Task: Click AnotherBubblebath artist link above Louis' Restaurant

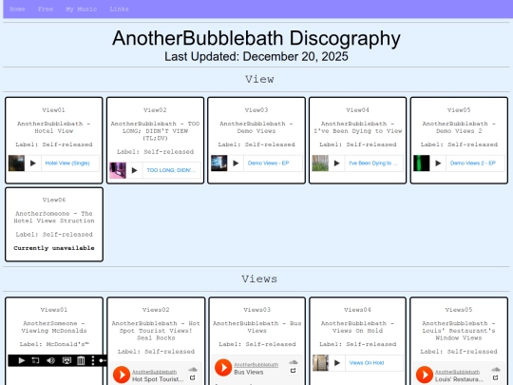Action: point(457,372)
